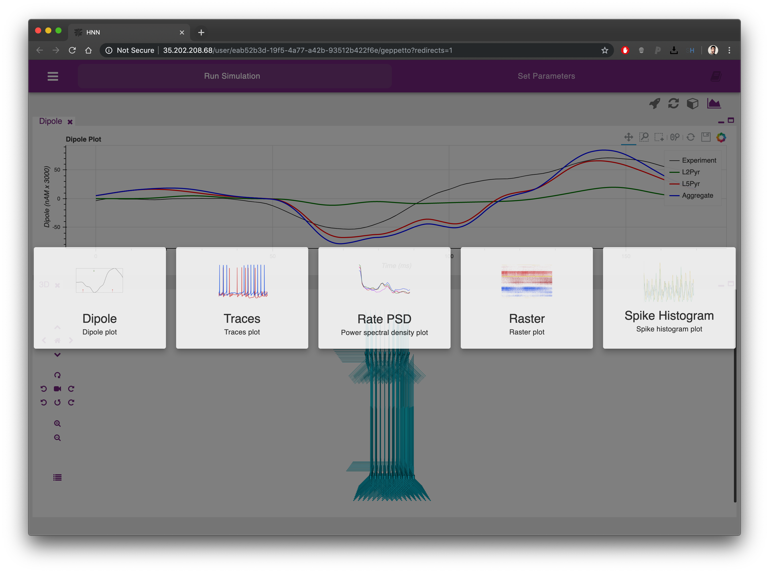Toggle Aggregate series in legend

697,196
